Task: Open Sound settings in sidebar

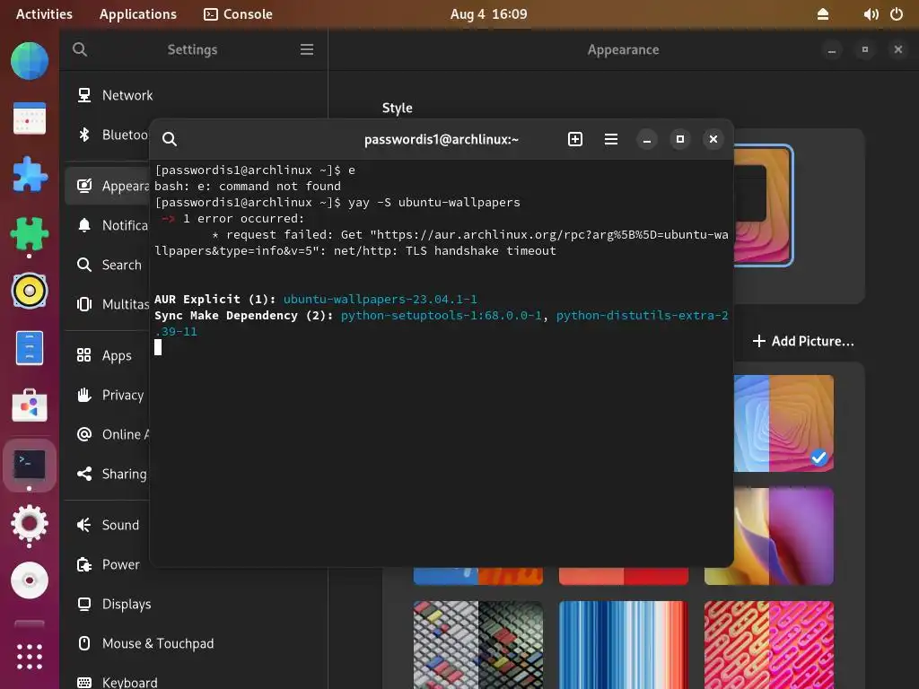Action: click(x=107, y=525)
